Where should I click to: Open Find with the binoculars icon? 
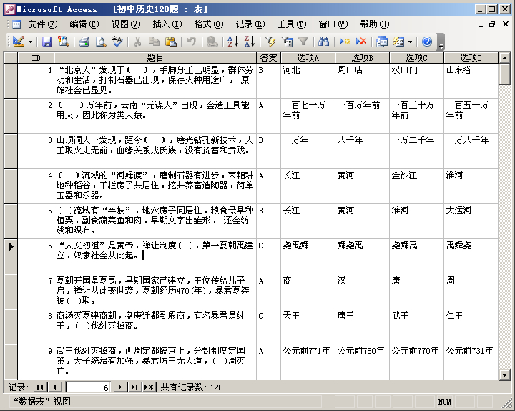click(323, 42)
